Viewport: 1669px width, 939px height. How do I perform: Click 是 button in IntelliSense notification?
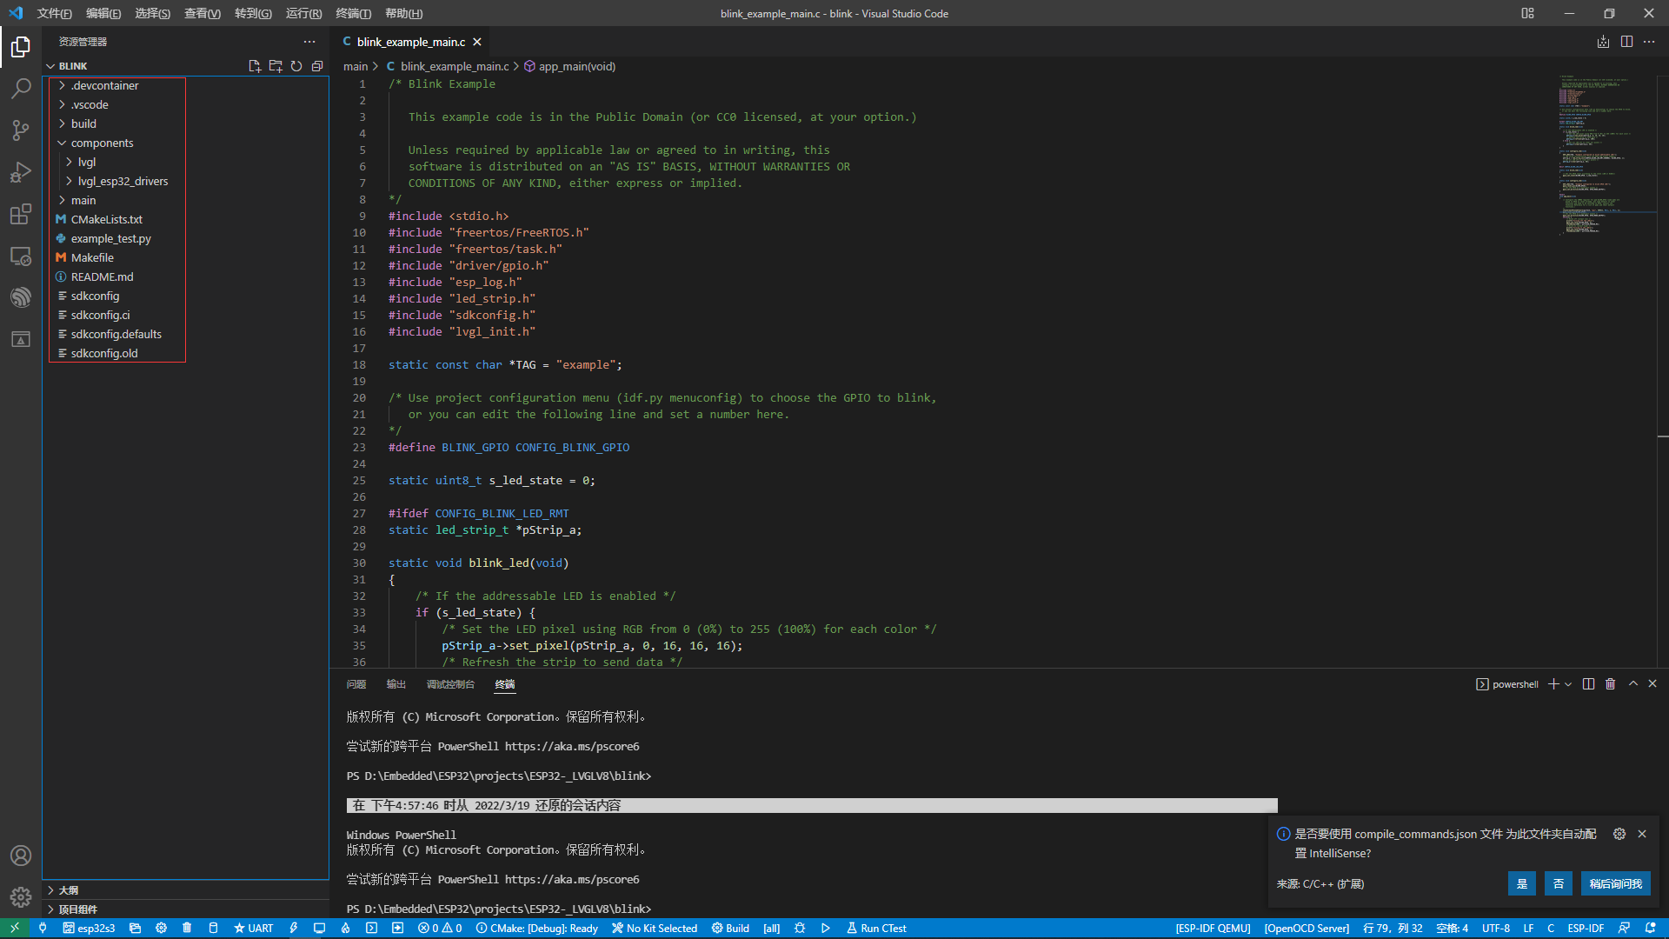pyautogui.click(x=1522, y=883)
